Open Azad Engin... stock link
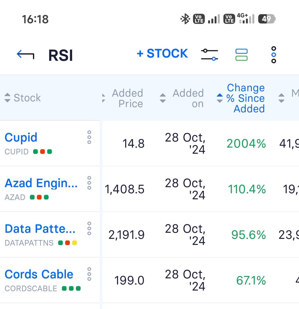 click(41, 183)
